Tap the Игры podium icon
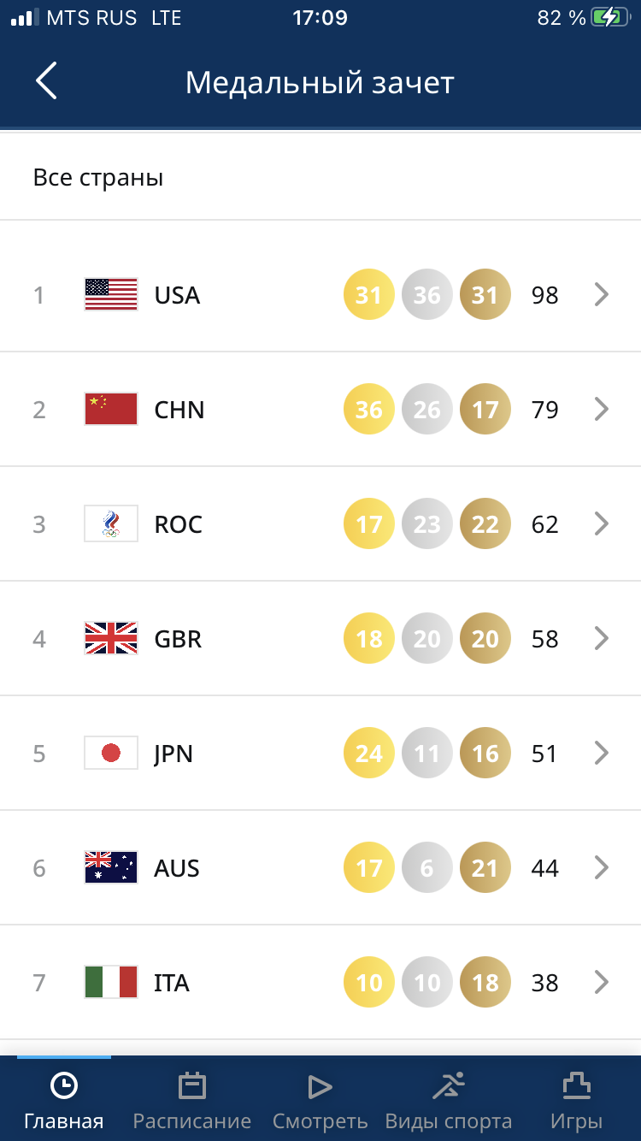This screenshot has width=641, height=1141. [x=577, y=1086]
